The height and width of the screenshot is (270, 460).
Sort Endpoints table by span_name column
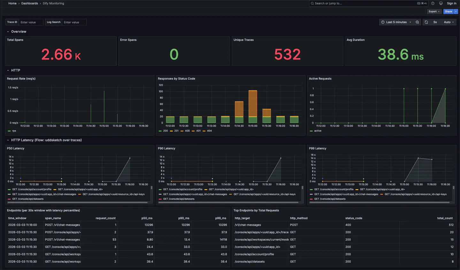click(53, 218)
